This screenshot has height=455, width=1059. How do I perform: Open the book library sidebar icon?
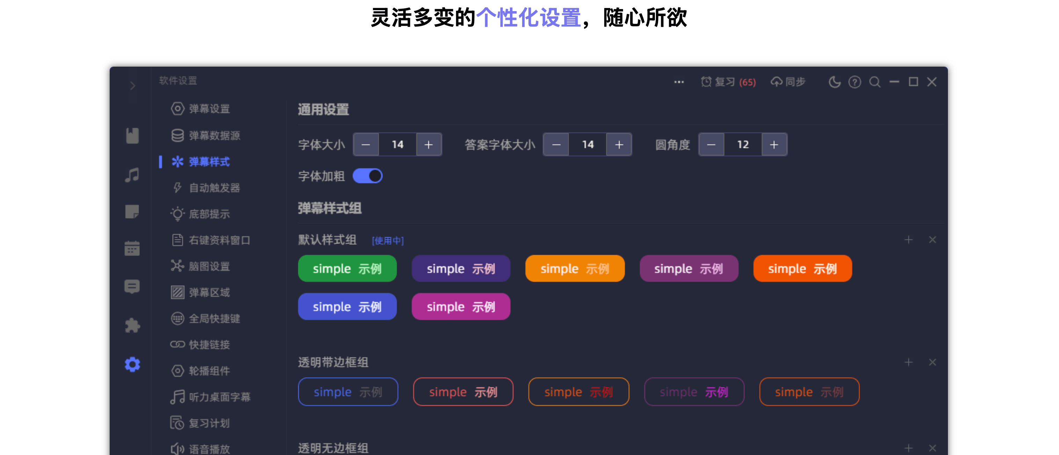[x=132, y=135]
